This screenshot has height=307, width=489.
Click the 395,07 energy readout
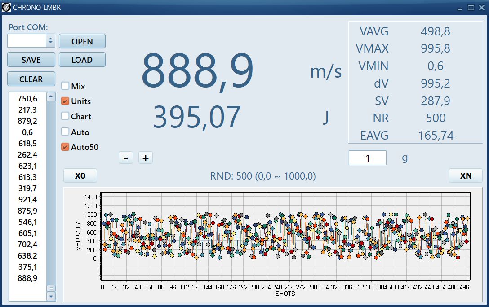(197, 117)
